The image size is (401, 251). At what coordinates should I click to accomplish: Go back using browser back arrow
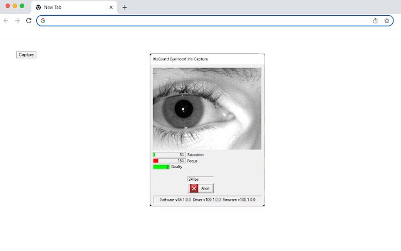6,21
